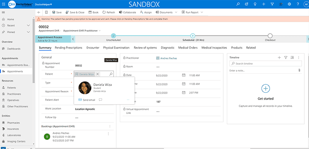309x149 pixels.
Task: Click Collaborate in command bar
Action: (x=127, y=12)
